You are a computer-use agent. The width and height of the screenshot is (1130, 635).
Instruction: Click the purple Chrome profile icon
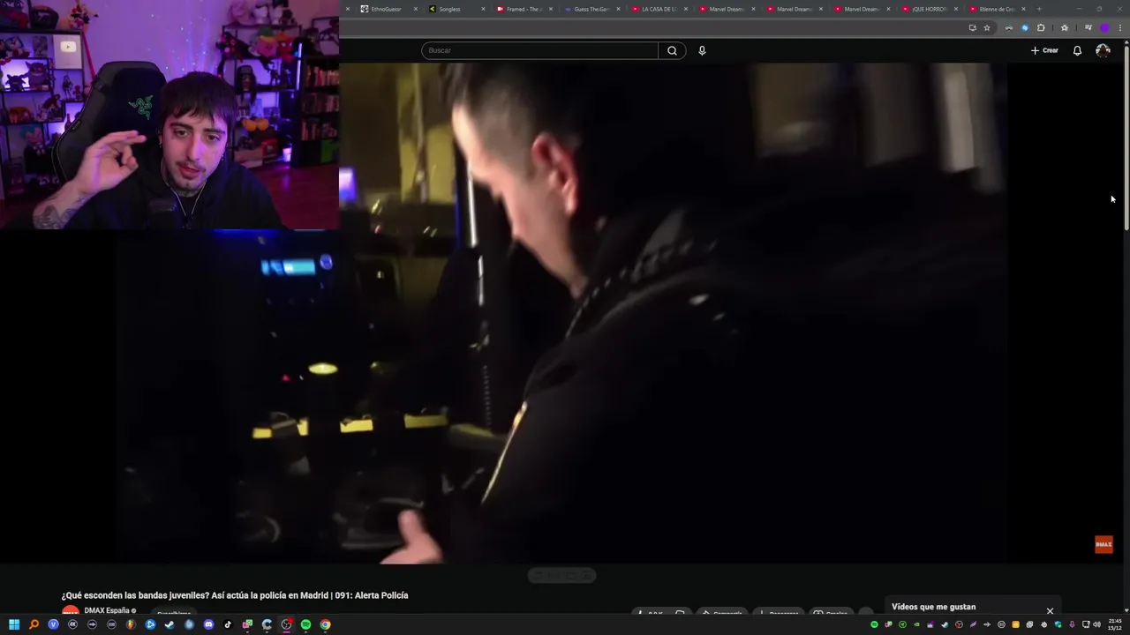click(1104, 27)
